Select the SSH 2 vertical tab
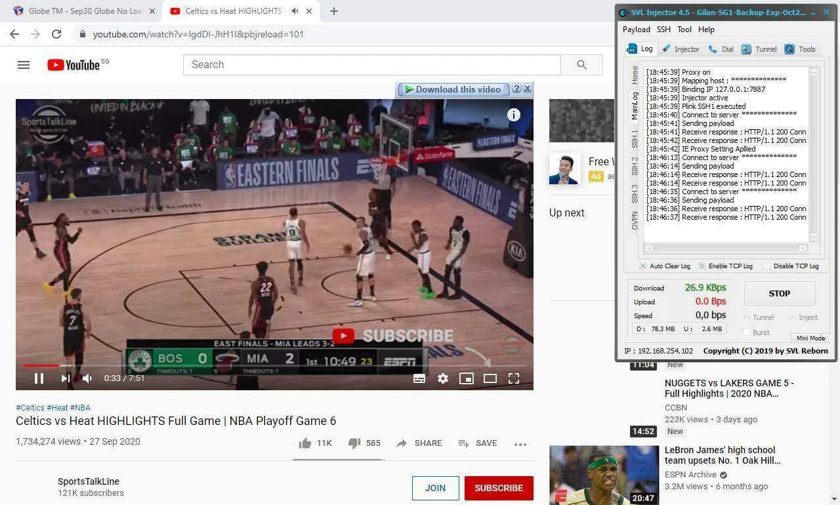This screenshot has width=840, height=505. (635, 166)
